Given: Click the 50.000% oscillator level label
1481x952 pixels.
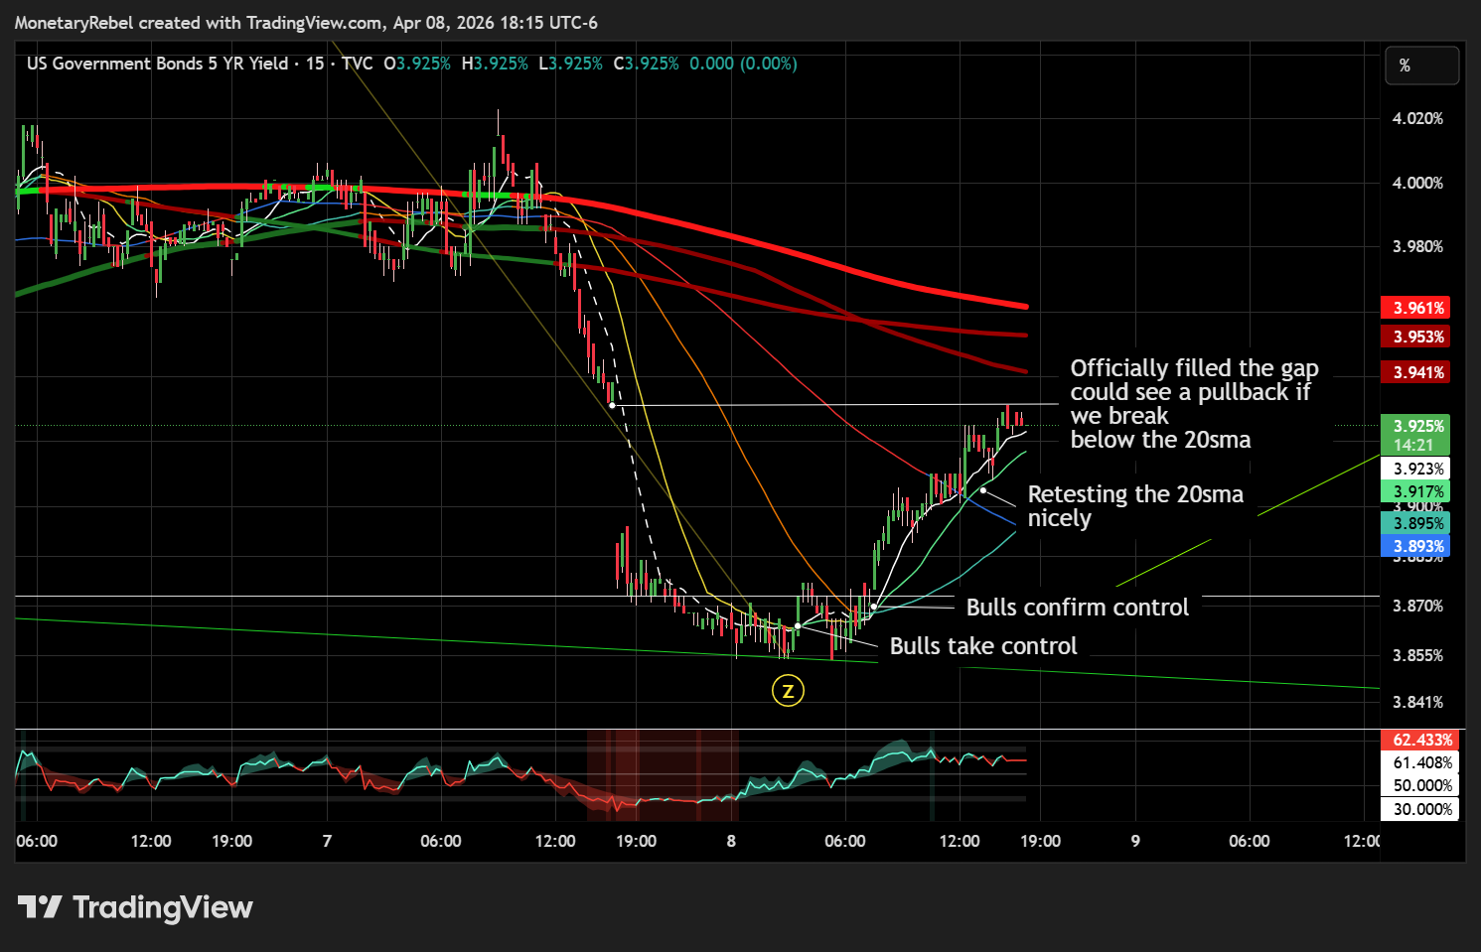Looking at the screenshot, I should 1420,785.
